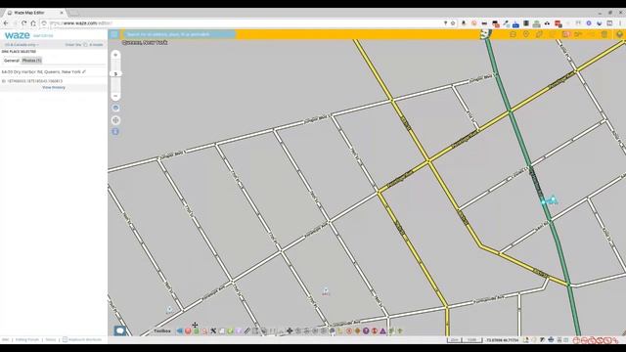Select the Waze Map Editor browser tab
Screen dimensions: 626x352
34,13
